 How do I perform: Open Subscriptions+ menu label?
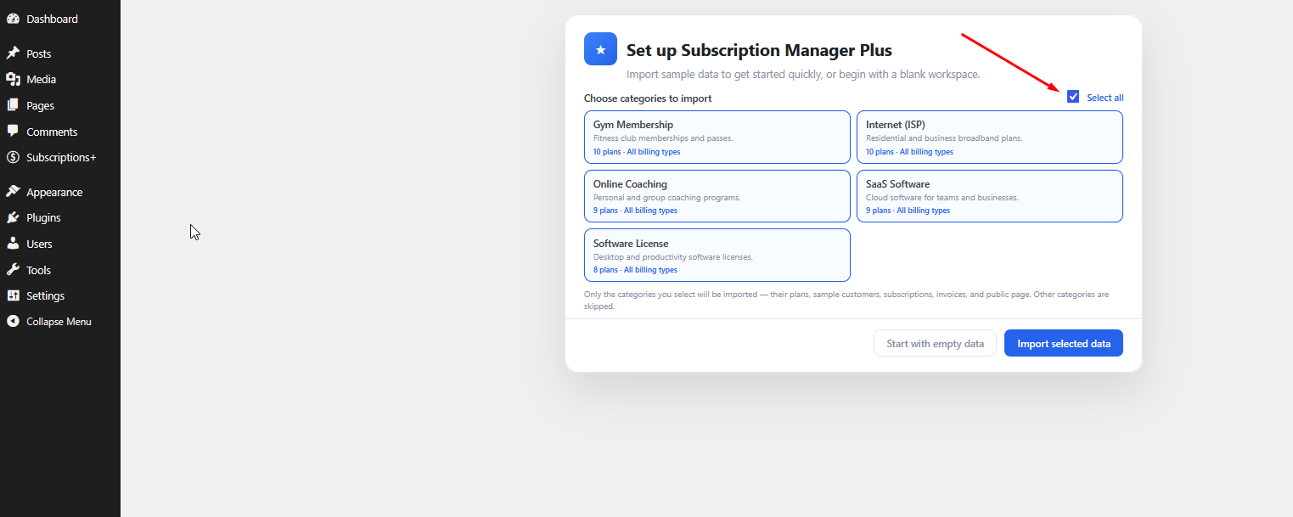tap(61, 157)
